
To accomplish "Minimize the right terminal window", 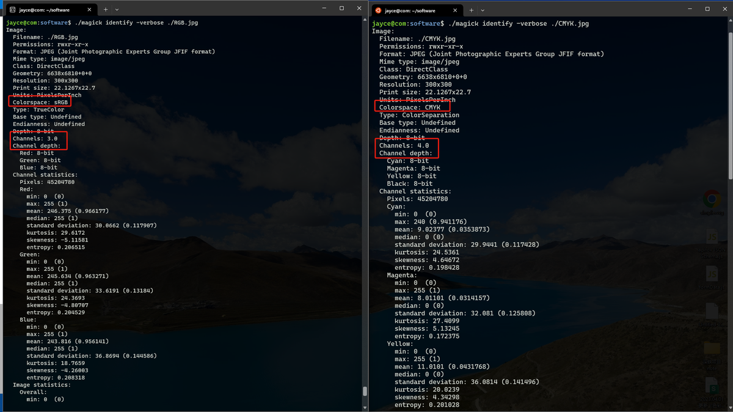I will (690, 9).
